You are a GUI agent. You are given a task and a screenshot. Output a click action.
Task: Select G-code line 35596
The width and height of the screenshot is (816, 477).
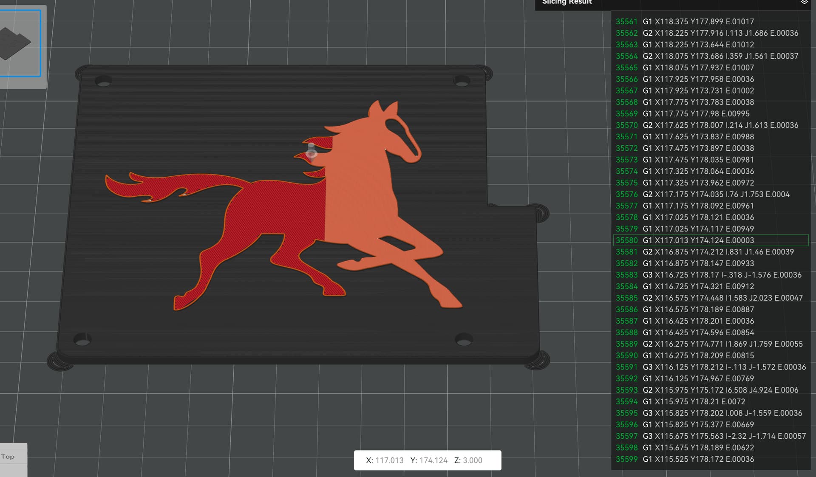coord(711,424)
